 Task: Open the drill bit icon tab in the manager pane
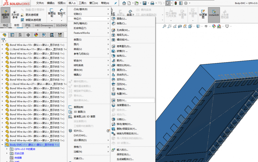(60, 35)
